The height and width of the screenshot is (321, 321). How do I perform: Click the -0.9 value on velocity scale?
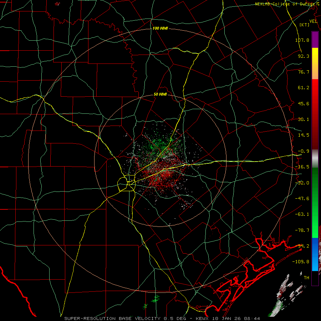click(304, 151)
